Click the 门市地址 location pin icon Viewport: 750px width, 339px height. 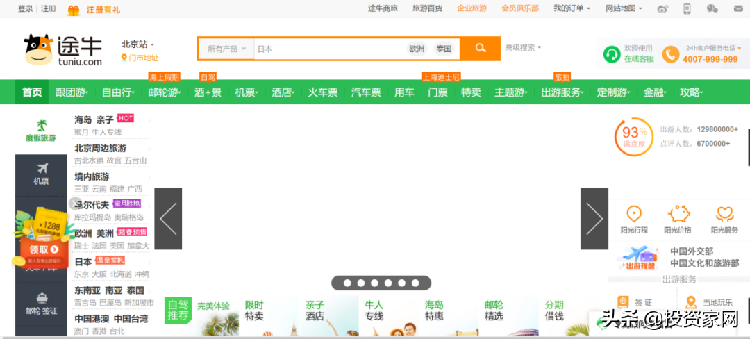pyautogui.click(x=124, y=58)
